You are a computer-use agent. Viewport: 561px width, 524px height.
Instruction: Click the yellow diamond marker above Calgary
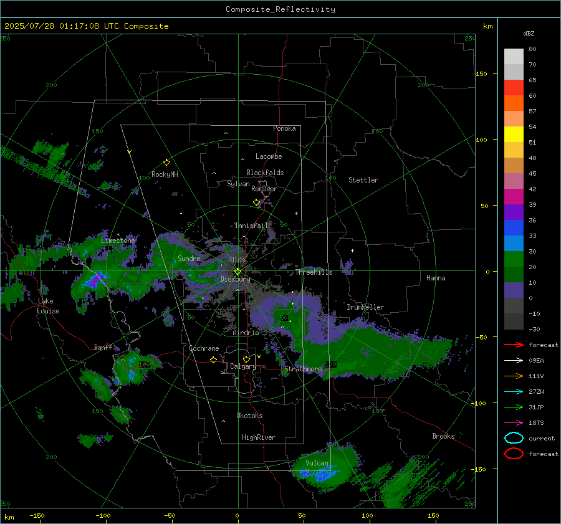tap(246, 359)
